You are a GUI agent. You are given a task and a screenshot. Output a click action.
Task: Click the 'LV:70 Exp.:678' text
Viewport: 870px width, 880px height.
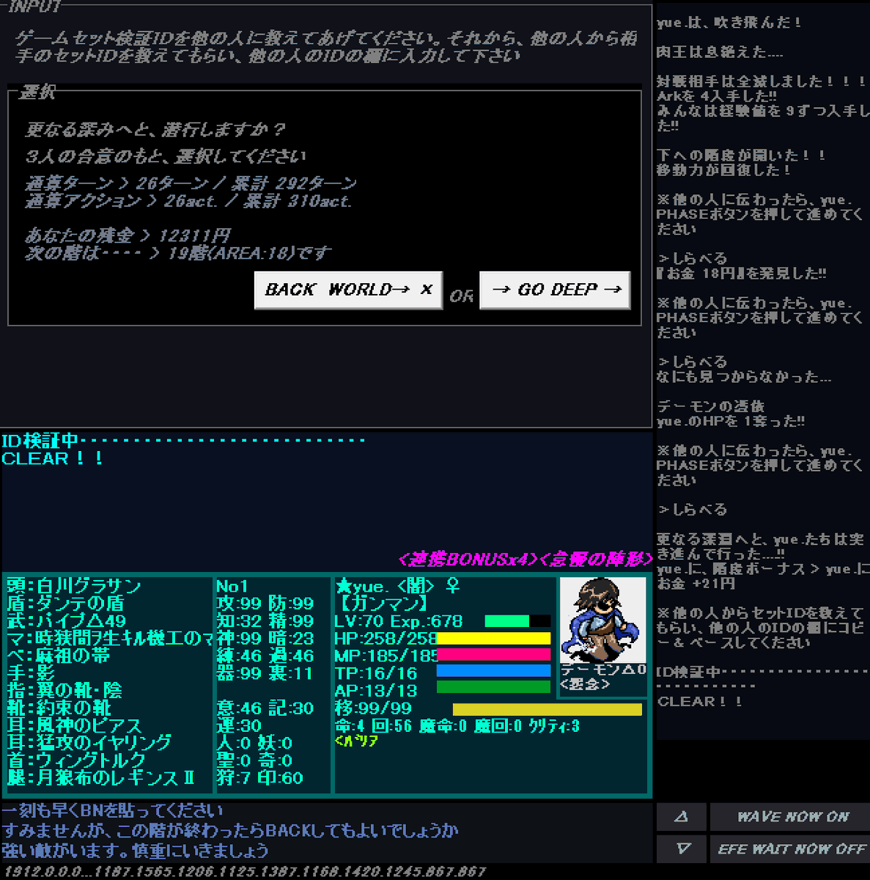pyautogui.click(x=399, y=621)
